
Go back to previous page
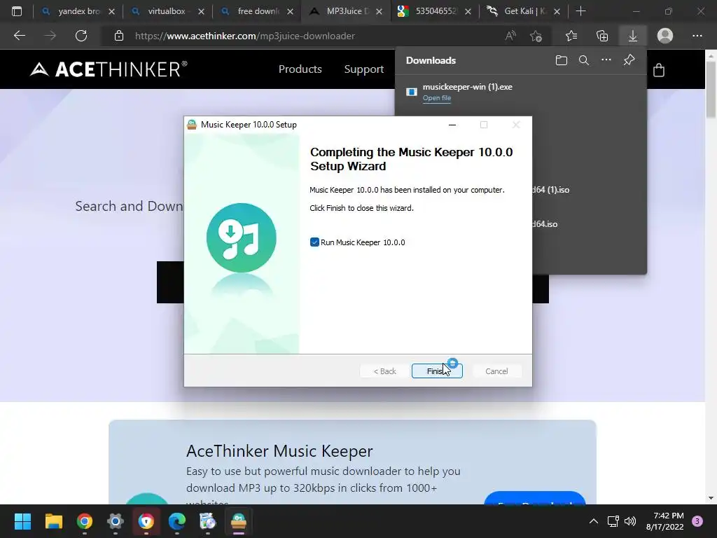click(x=20, y=36)
